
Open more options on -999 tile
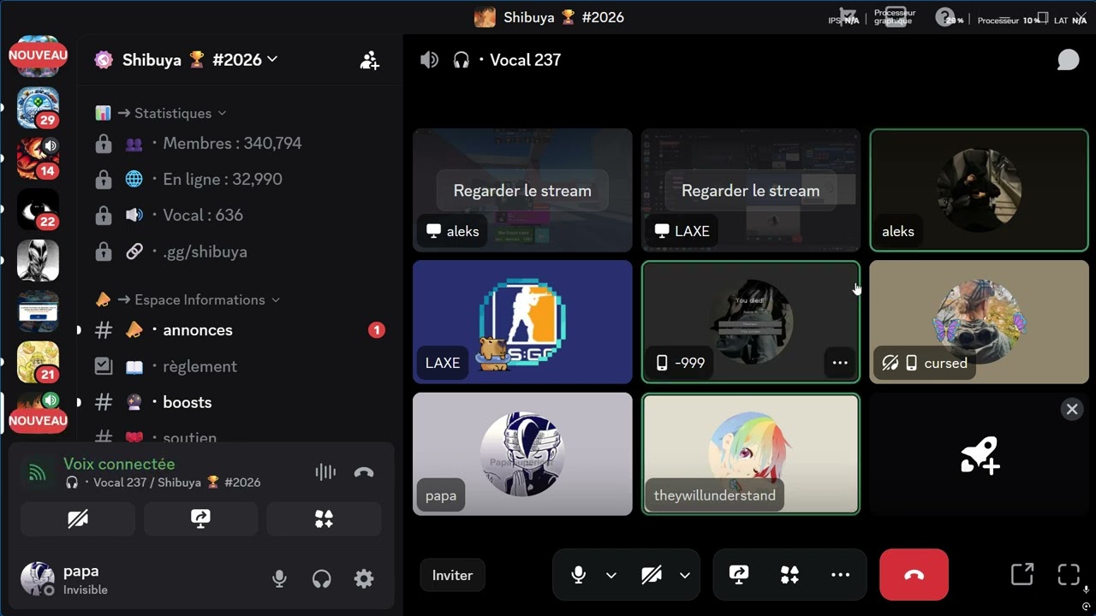tap(840, 363)
